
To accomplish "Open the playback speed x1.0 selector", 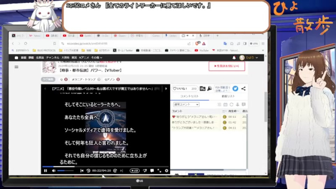I will pos(134,171).
